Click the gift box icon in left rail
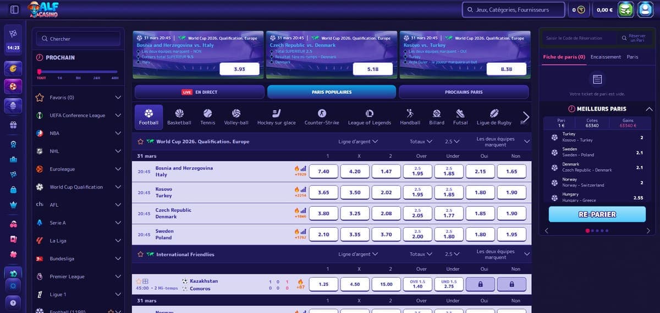Viewport: 660px width, 313px height. pos(13,125)
